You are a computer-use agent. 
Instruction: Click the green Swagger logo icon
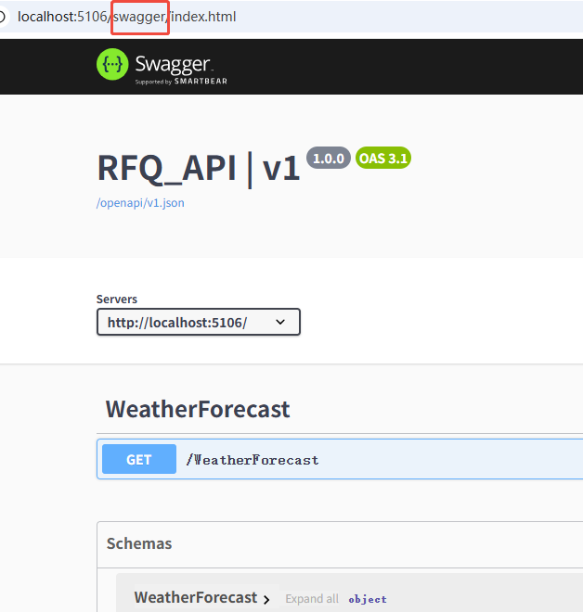point(112,64)
